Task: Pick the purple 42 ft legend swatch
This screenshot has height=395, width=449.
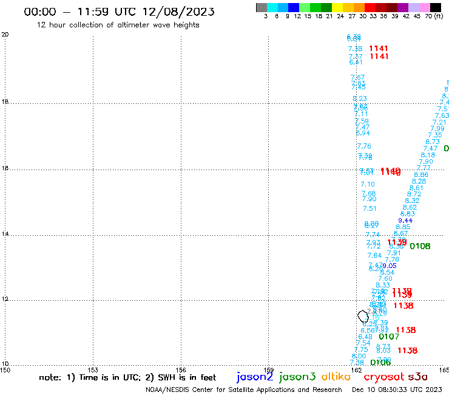Action: [x=403, y=7]
